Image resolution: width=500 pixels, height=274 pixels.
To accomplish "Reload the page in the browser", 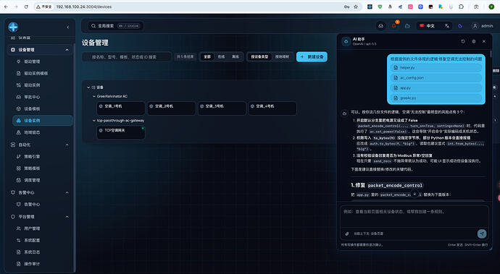I will (26, 7).
